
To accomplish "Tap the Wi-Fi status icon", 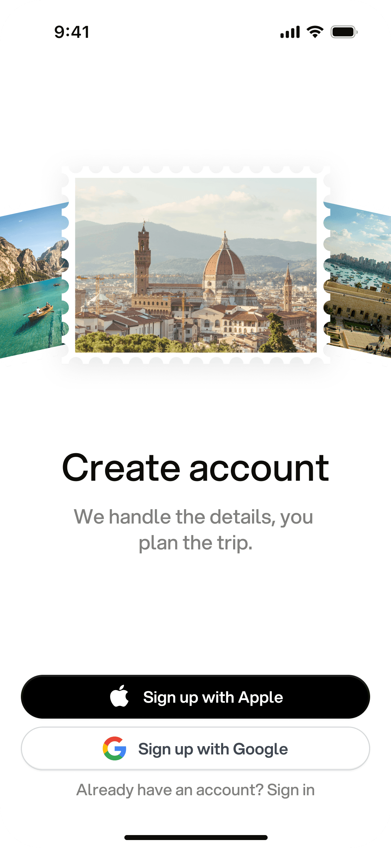I will [315, 32].
